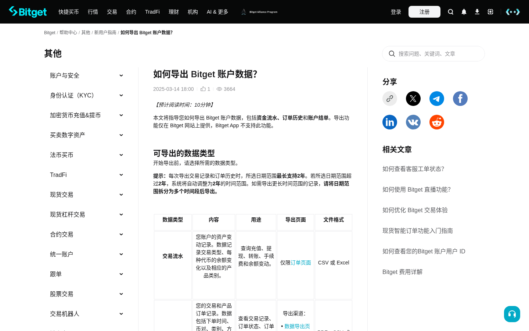Share article on VK
This screenshot has height=331, width=529.
pos(413,122)
